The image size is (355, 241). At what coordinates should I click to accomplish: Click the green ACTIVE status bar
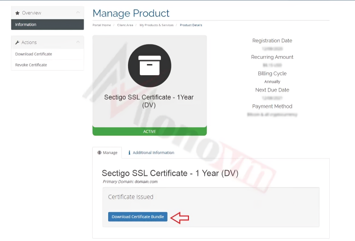pos(150,131)
